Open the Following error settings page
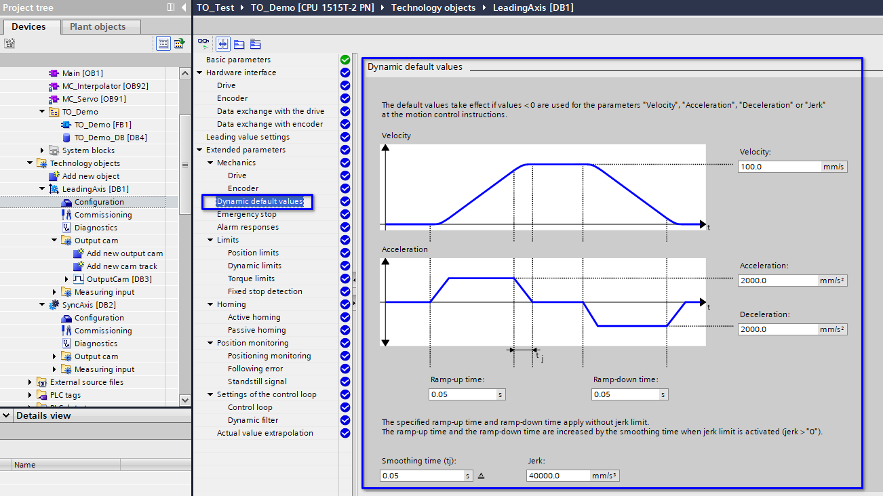Viewport: 883px width, 496px height. click(255, 369)
